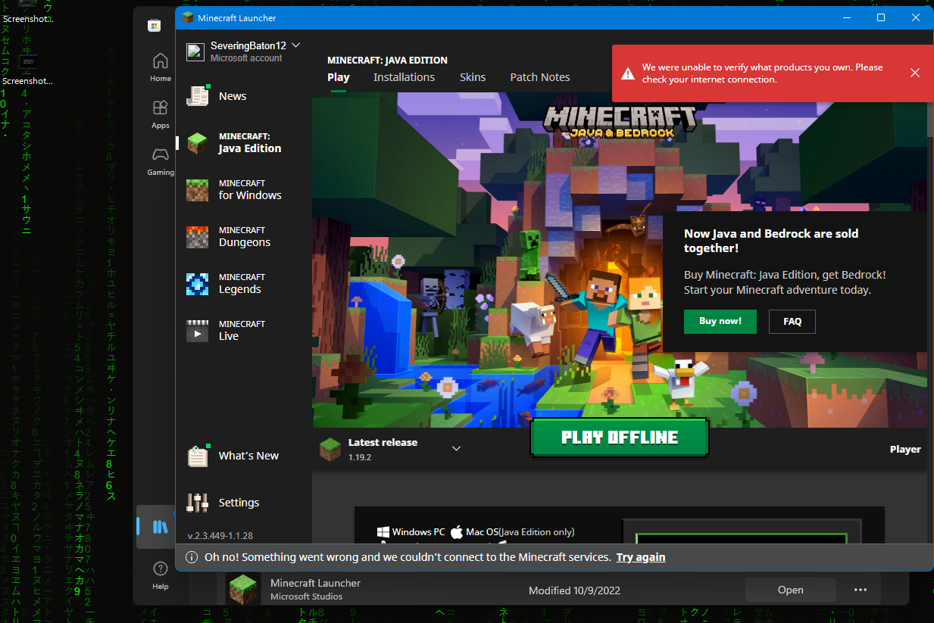
Task: Dismiss the red error notification
Action: click(x=914, y=73)
